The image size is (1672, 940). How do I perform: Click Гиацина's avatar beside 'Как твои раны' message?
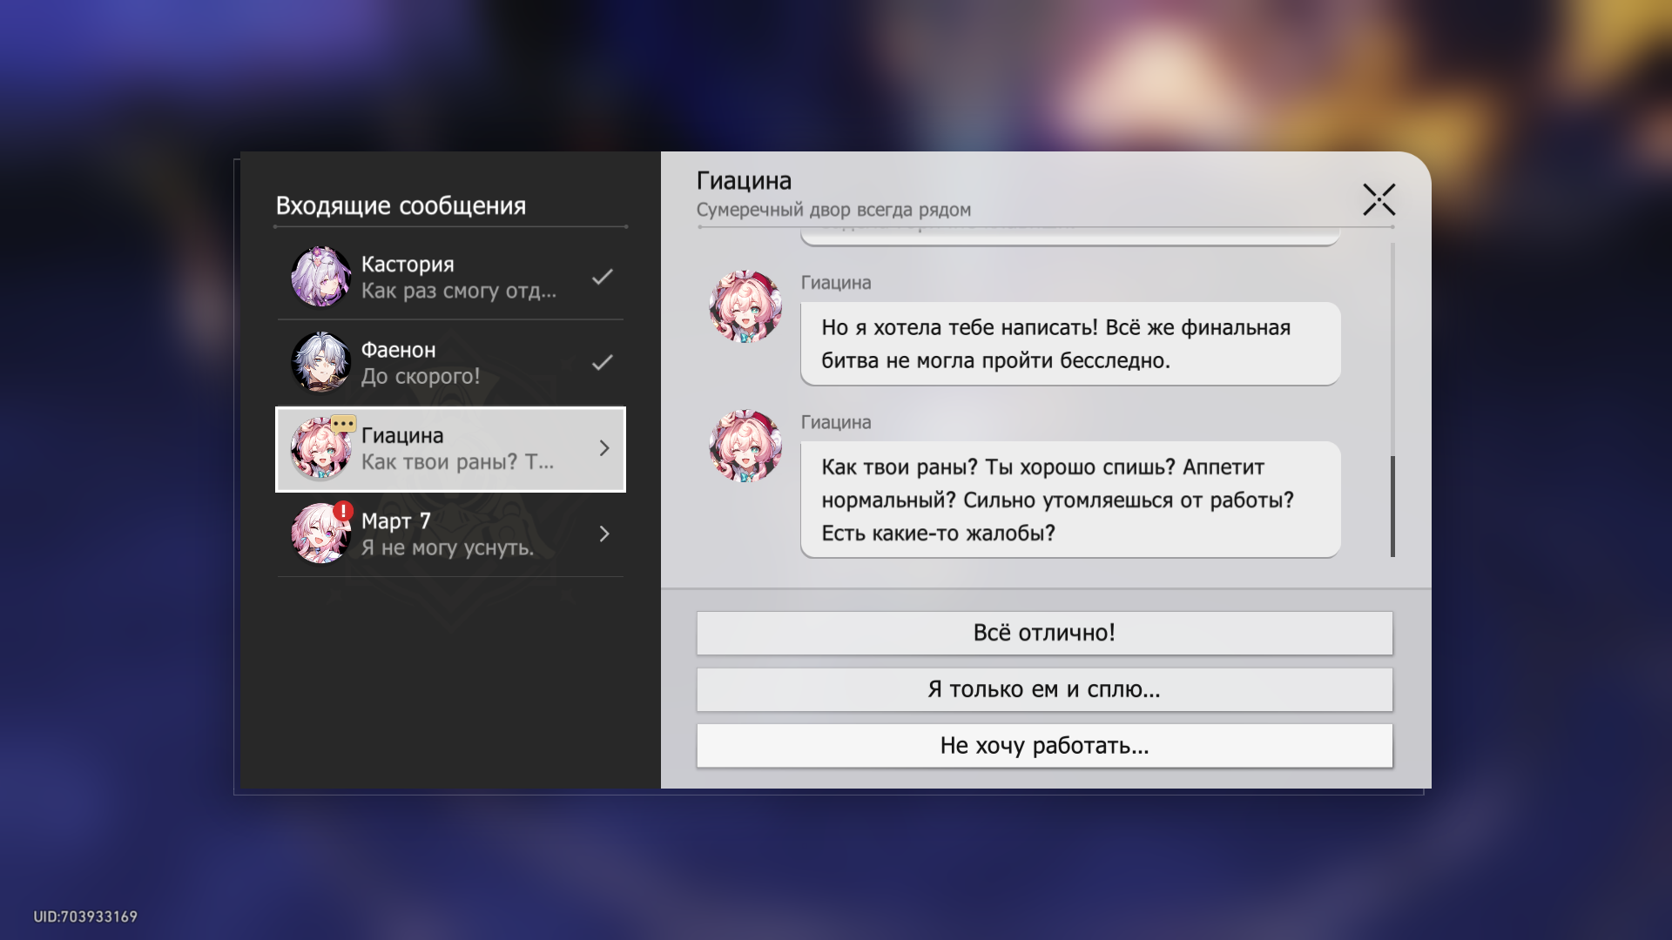click(745, 446)
